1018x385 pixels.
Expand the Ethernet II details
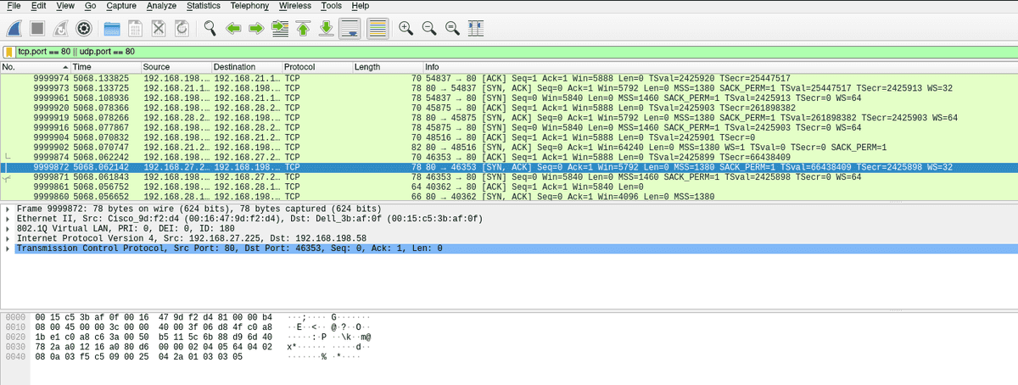click(x=8, y=219)
